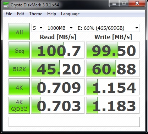
Task: Run the 4K random test
Action: click(x=19, y=87)
